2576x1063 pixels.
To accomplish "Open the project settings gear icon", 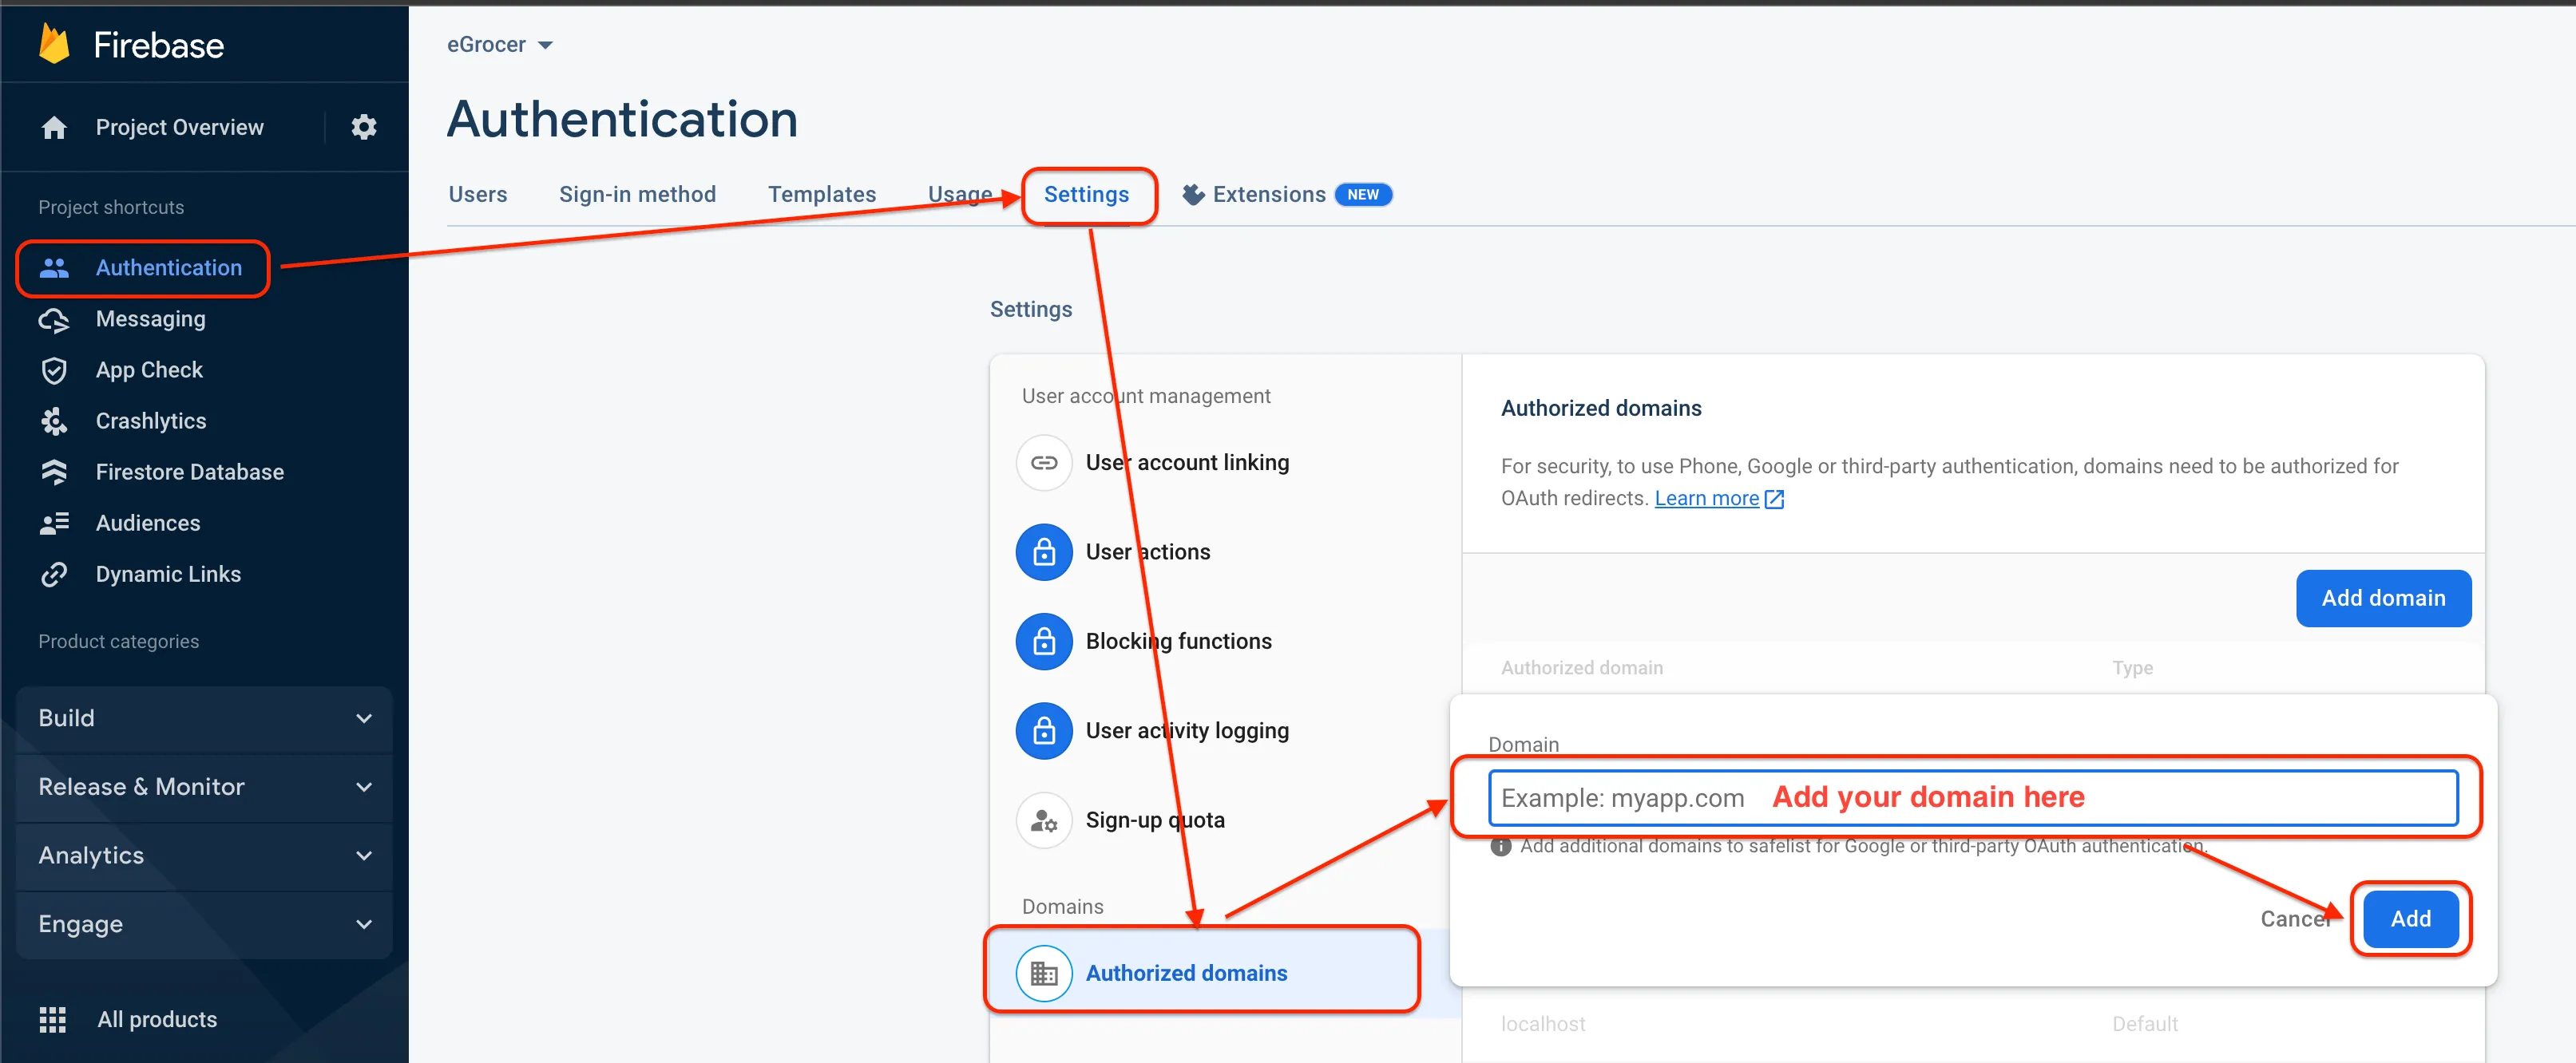I will pos(364,127).
